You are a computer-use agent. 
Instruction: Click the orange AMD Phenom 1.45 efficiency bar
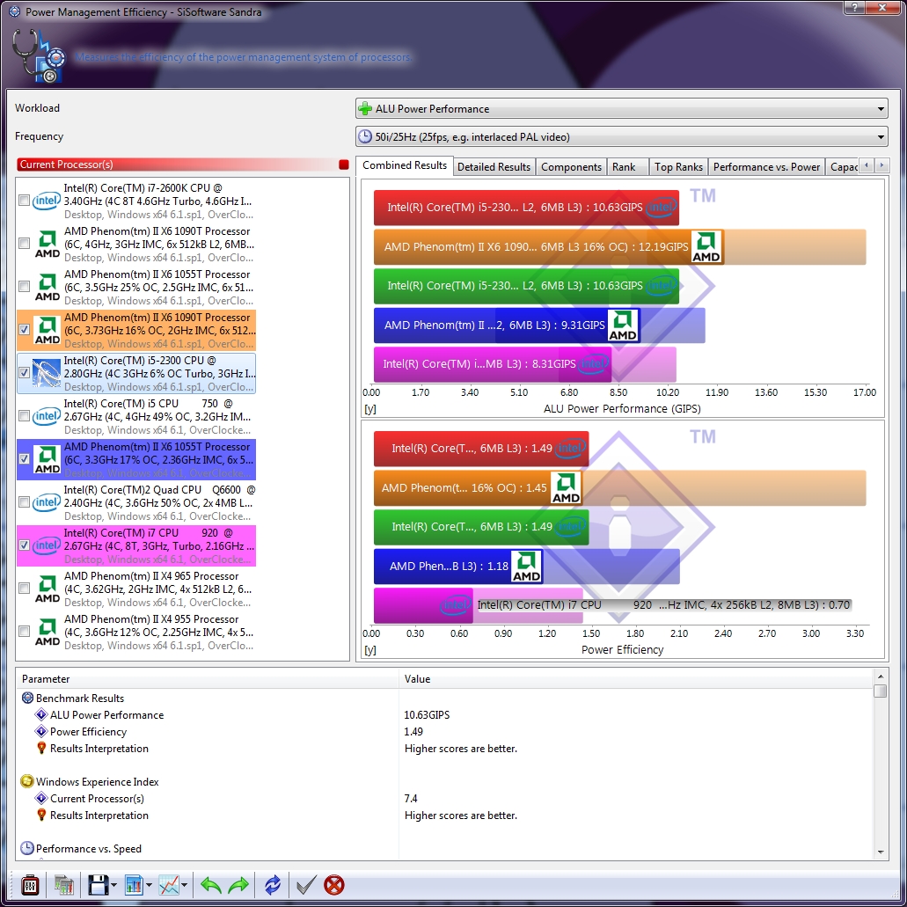[478, 487]
